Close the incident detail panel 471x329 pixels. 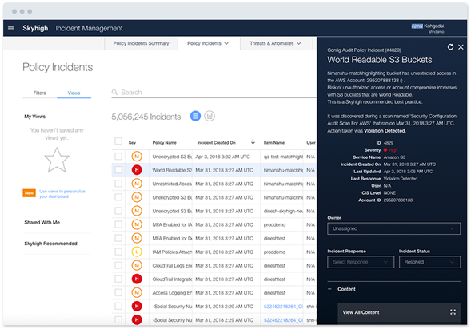click(461, 47)
